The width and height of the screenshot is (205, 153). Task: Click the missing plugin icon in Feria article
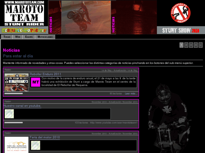click(36, 145)
